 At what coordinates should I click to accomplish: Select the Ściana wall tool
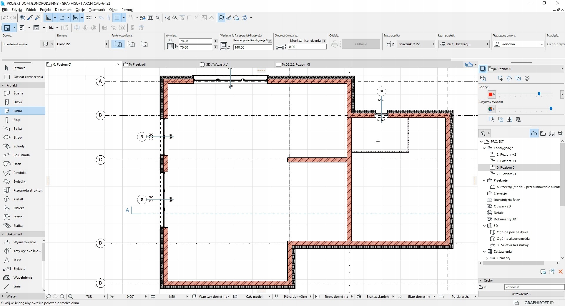click(18, 93)
